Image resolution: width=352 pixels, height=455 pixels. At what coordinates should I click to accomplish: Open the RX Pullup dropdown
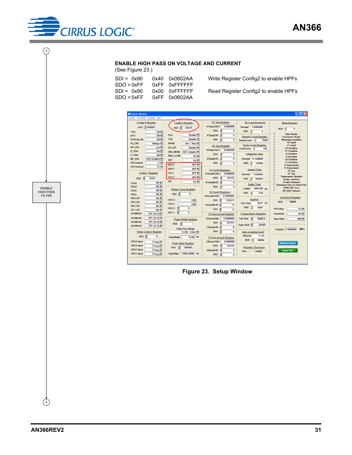click(296, 209)
